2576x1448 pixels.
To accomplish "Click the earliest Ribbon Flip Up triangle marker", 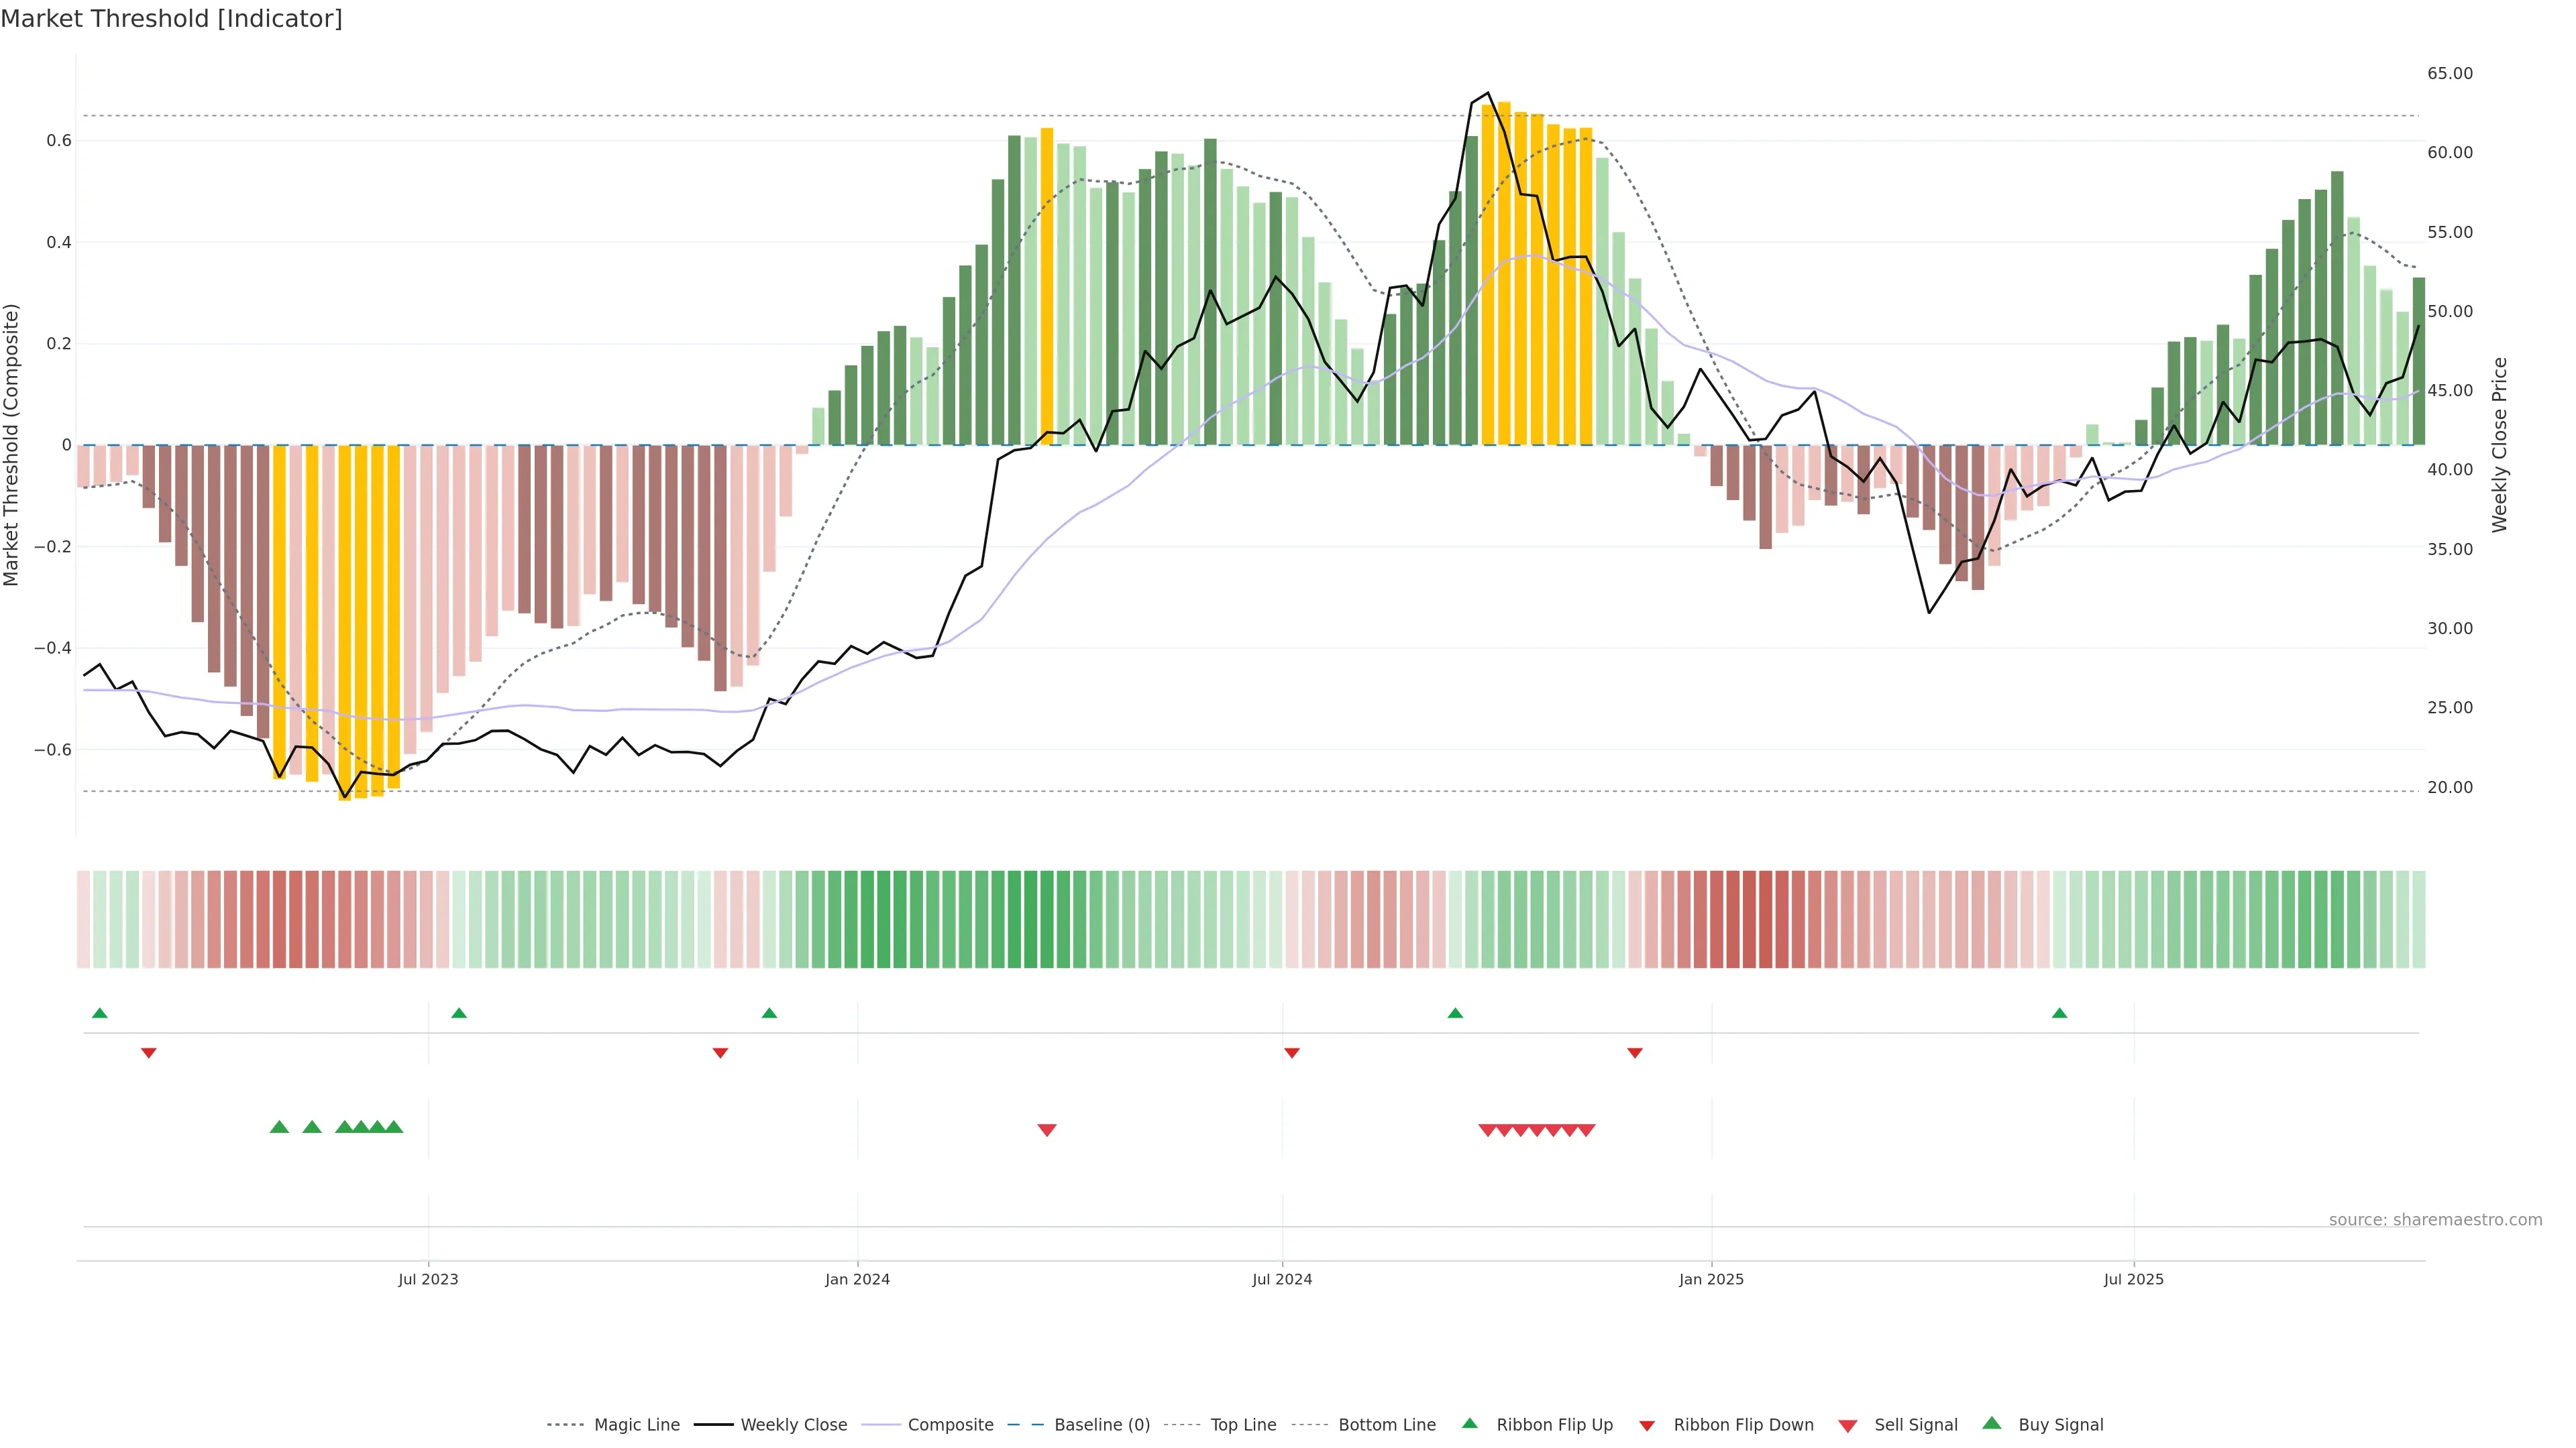I will pos(99,1014).
